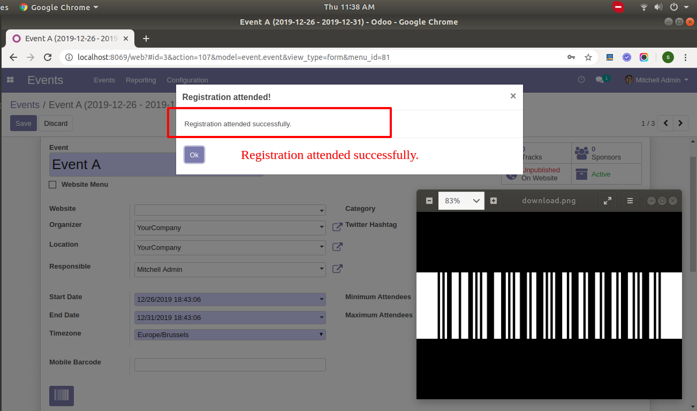Click the red do-not-disturb tray icon
This screenshot has height=411, width=697.
click(618, 7)
